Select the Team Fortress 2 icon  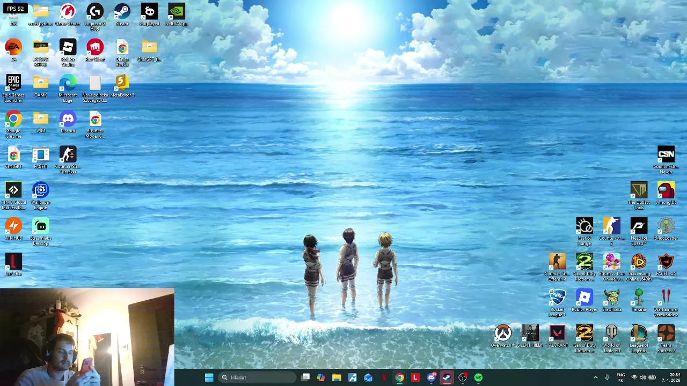click(x=666, y=339)
